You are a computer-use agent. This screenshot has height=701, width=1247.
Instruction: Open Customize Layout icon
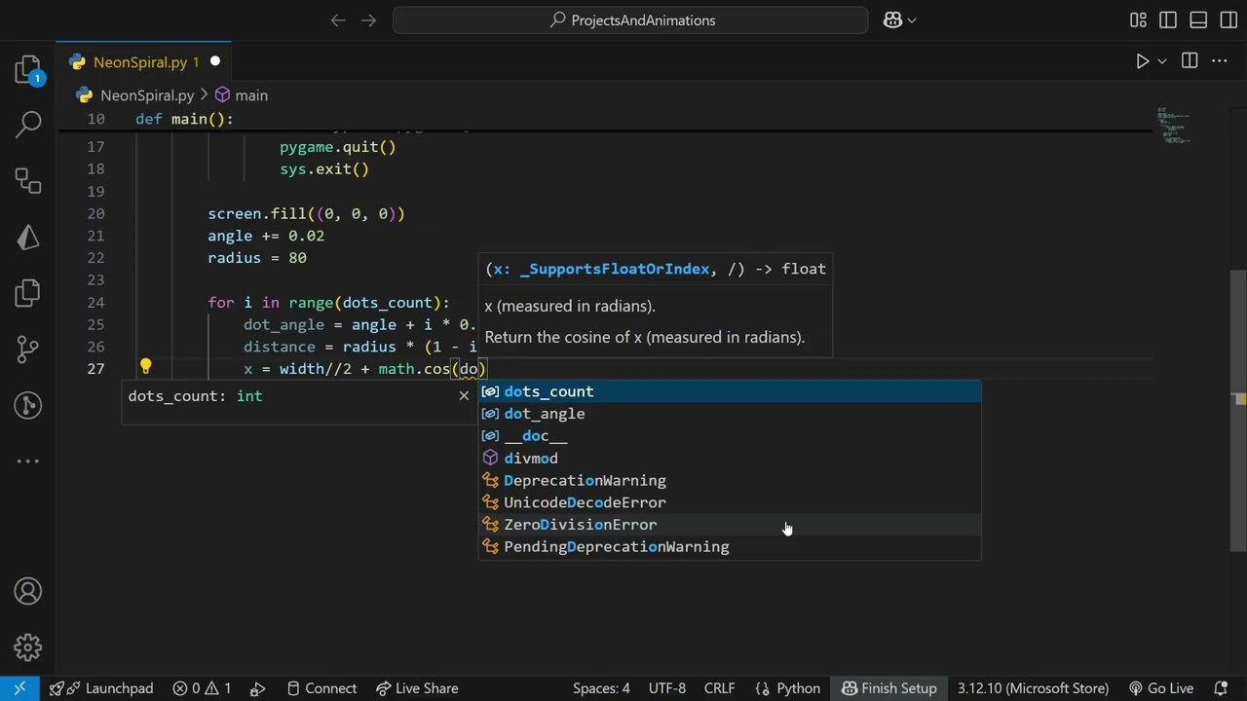(x=1138, y=19)
